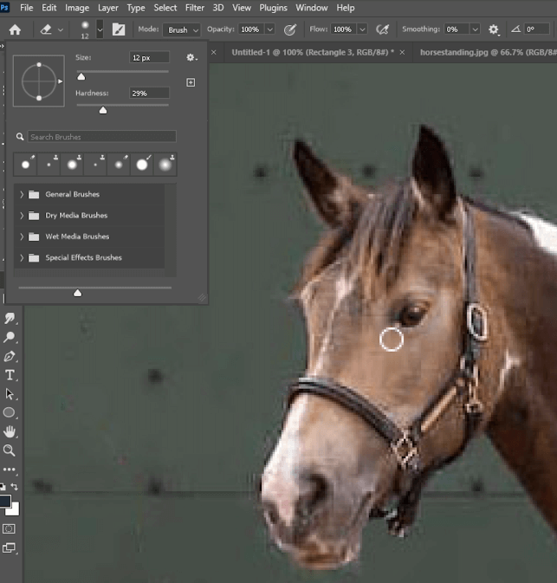Select the Path Selection tool
557x583 pixels.
coord(10,394)
